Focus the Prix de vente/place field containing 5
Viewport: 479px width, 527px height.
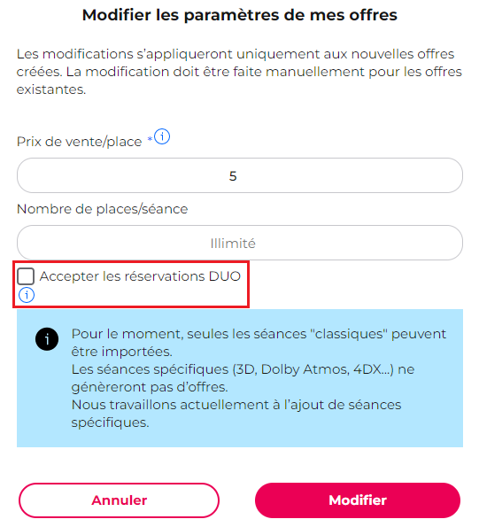[x=240, y=175]
